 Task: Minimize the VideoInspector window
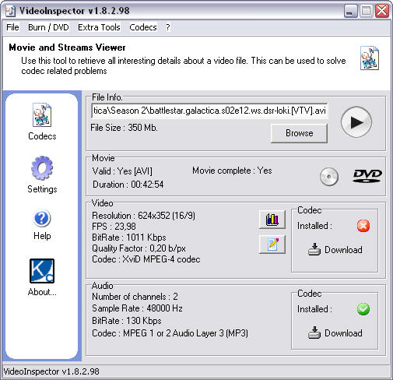tap(350, 11)
